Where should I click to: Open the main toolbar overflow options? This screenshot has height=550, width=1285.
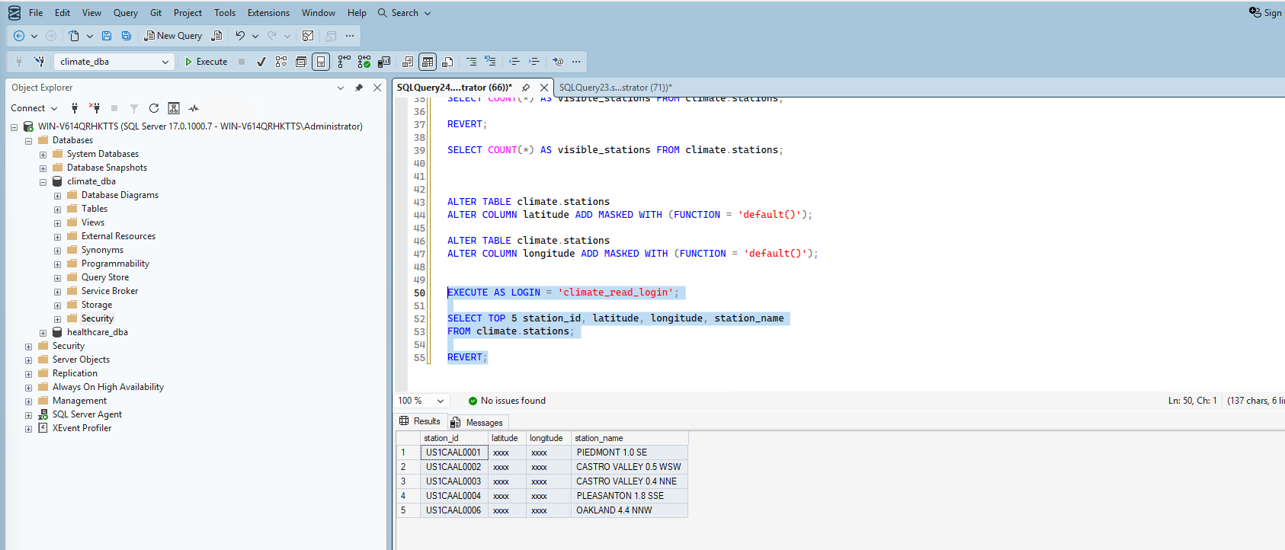click(x=350, y=36)
